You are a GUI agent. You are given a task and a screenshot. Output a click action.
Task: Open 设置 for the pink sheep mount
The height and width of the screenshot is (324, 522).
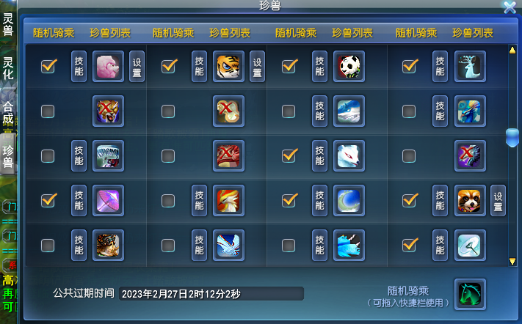click(137, 66)
